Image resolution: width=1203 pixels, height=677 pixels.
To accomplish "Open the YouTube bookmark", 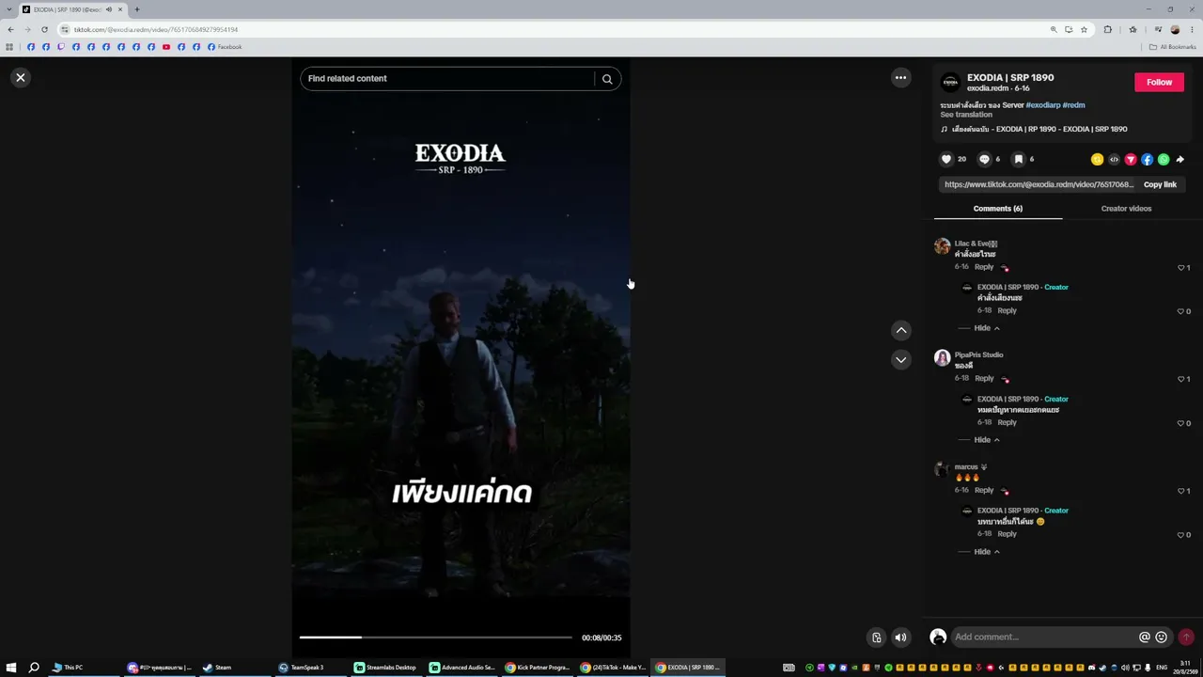I will click(166, 47).
